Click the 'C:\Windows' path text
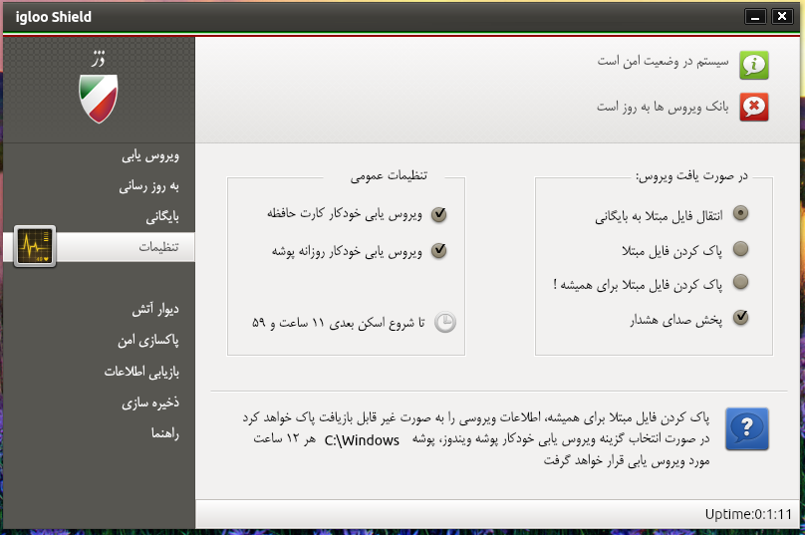The height and width of the screenshot is (535, 805). tap(362, 440)
